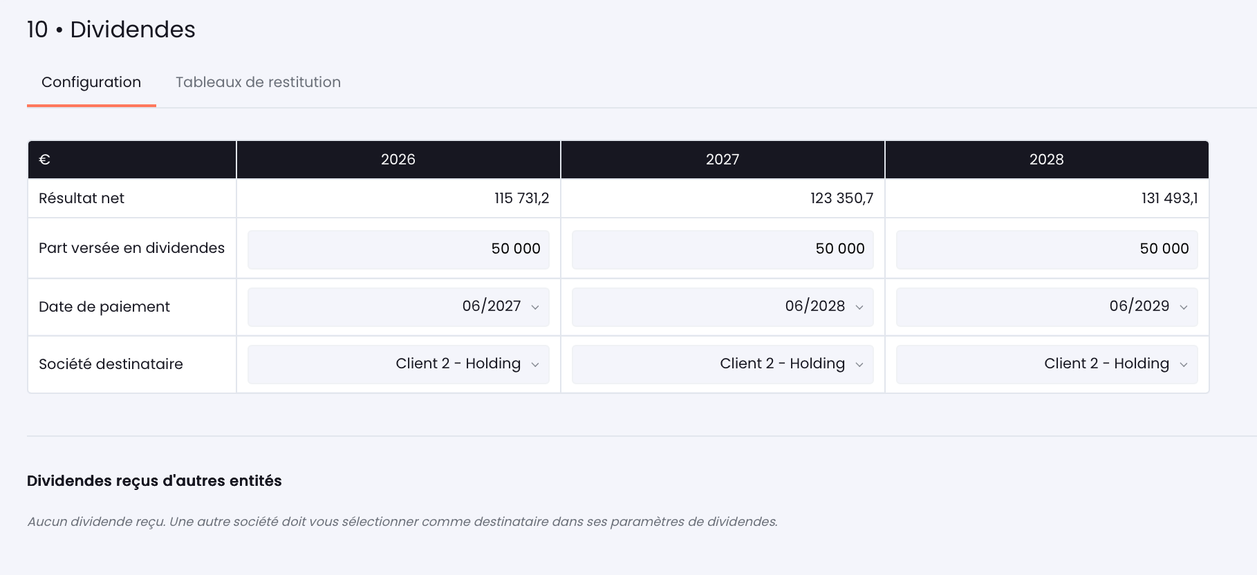This screenshot has width=1257, height=575.
Task: Click the chevron beside 06/2029
Action: 1184,308
